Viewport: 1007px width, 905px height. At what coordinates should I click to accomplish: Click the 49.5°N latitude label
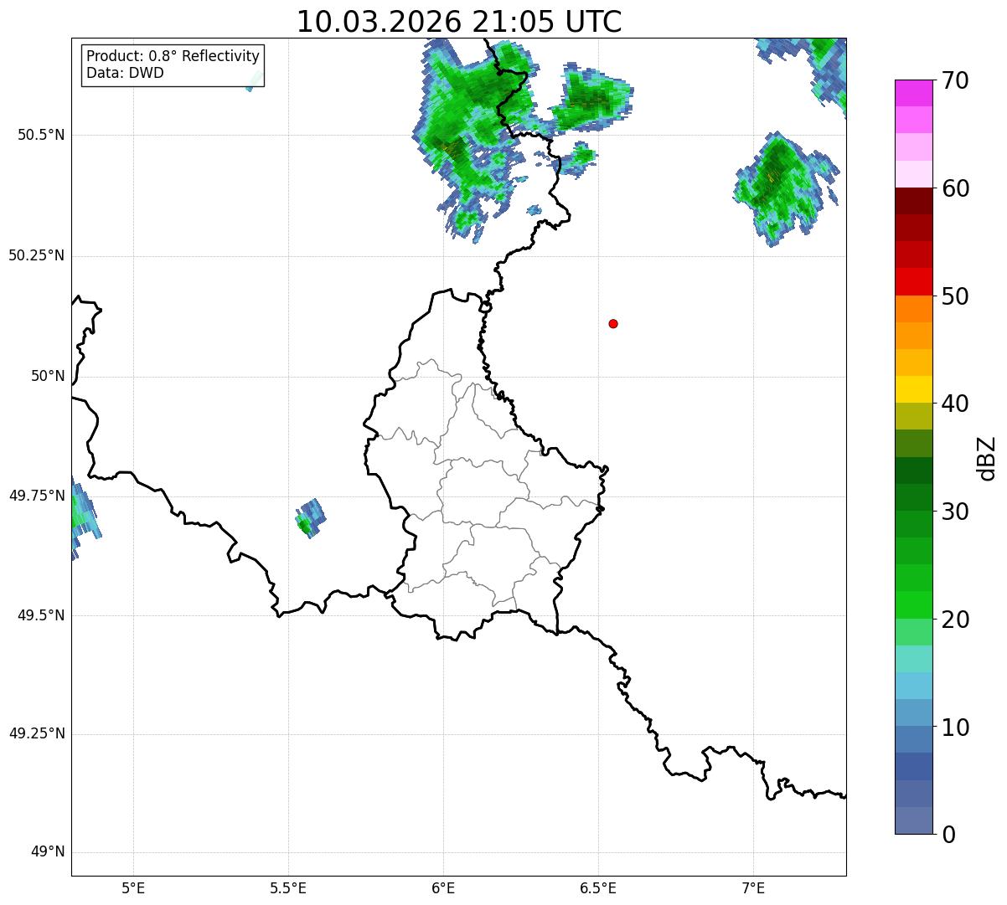(41, 615)
